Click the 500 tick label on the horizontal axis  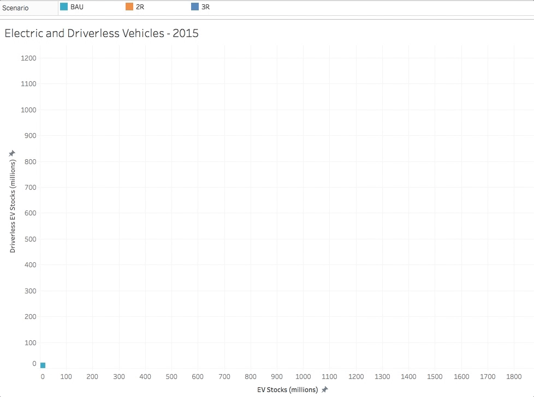pos(171,376)
